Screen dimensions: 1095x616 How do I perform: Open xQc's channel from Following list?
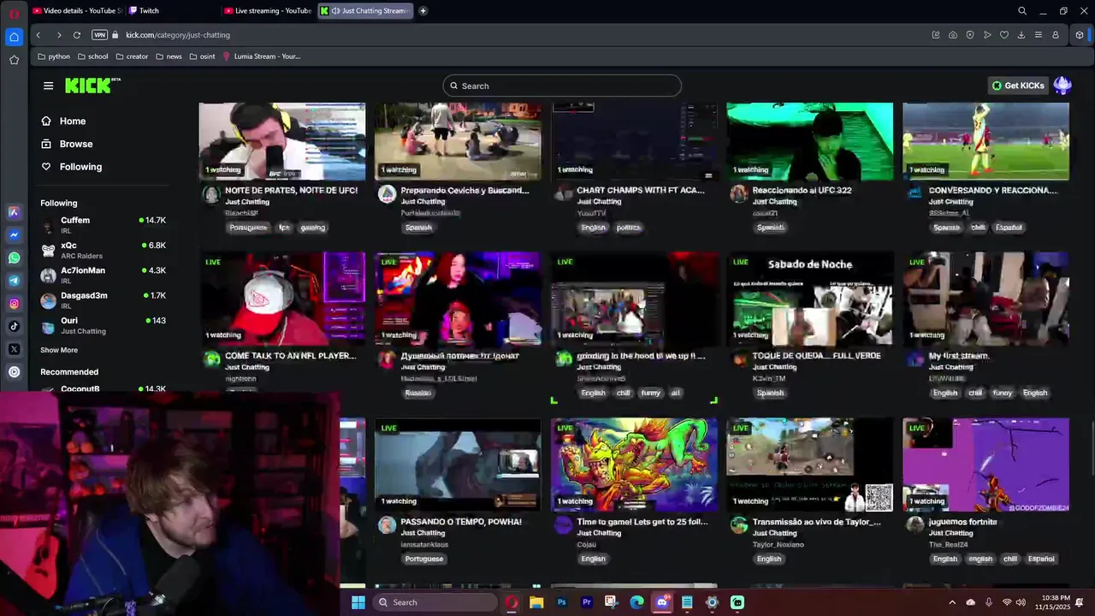click(104, 250)
